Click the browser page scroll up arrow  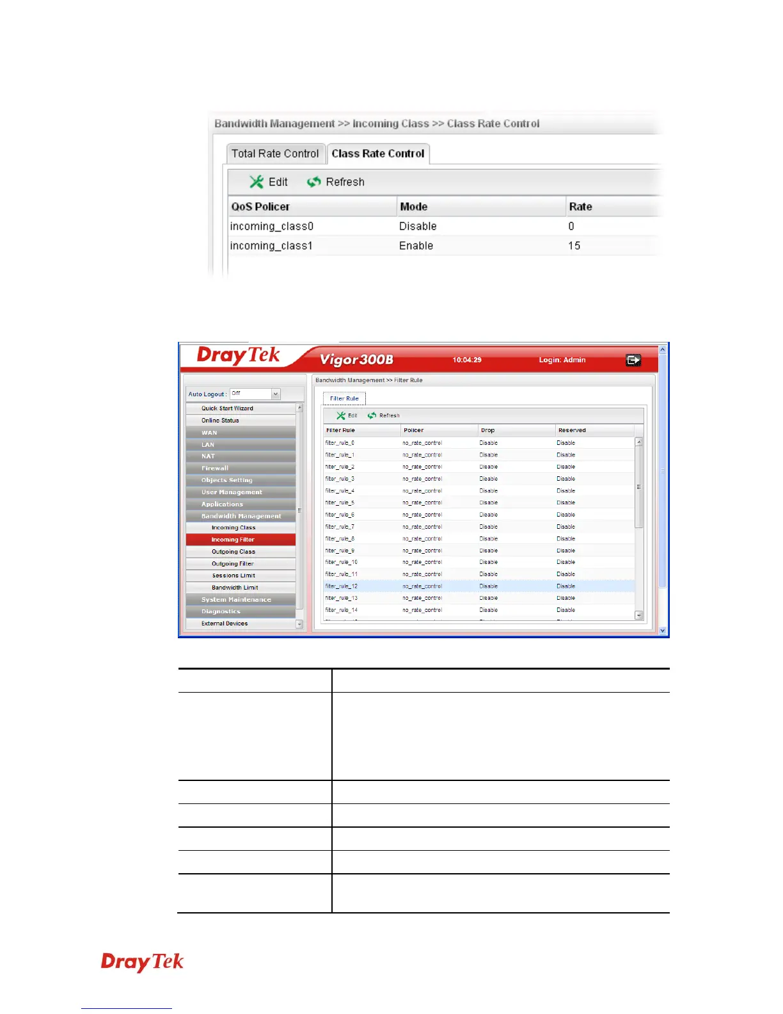pyautogui.click(x=663, y=350)
